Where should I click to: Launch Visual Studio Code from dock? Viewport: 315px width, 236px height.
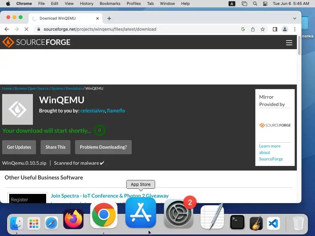pos(273,223)
